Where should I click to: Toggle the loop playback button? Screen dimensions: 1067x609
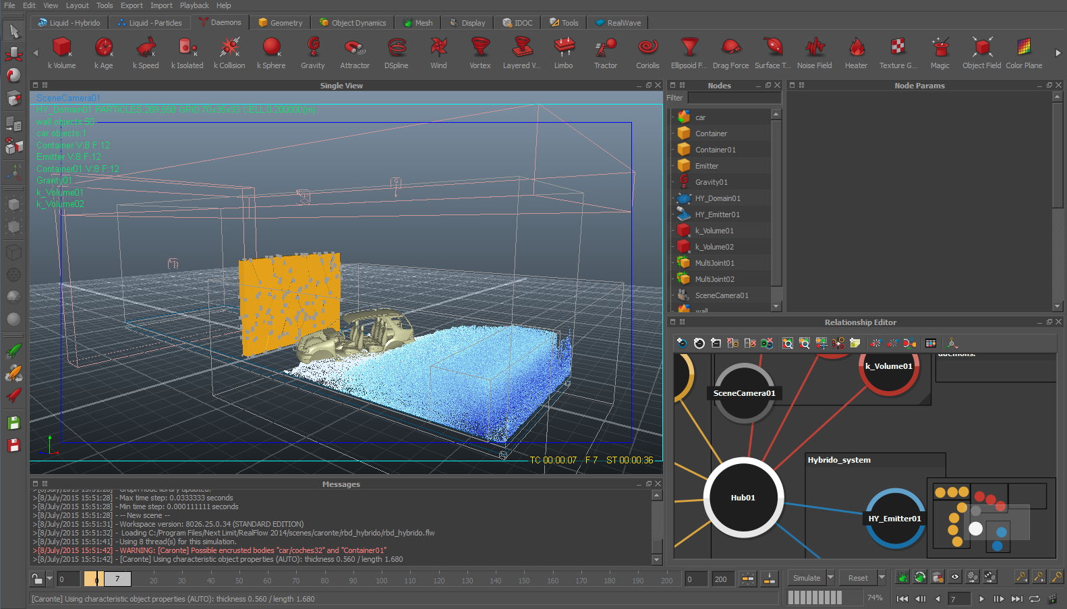coord(1034,599)
